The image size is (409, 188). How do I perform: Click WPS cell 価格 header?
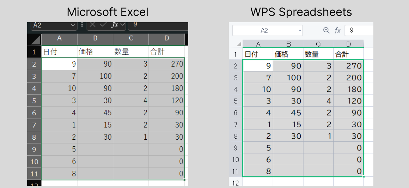pos(288,54)
